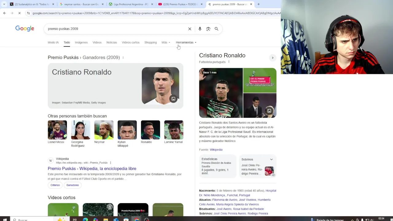Switch to the Shopping tab

coord(150,42)
